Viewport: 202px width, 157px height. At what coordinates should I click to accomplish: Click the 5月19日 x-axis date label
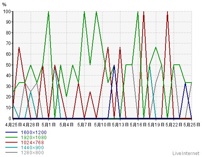[x=156, y=125]
